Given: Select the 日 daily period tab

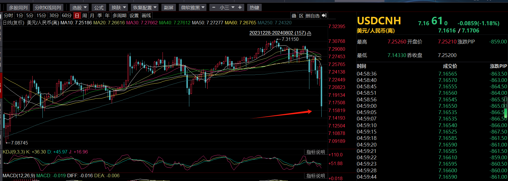Looking at the screenshot, I should 77,16.
